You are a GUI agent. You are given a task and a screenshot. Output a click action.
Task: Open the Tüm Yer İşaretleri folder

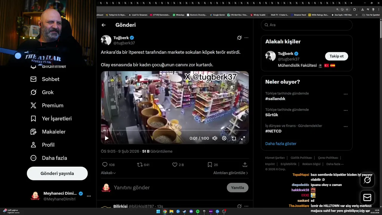click(371, 15)
